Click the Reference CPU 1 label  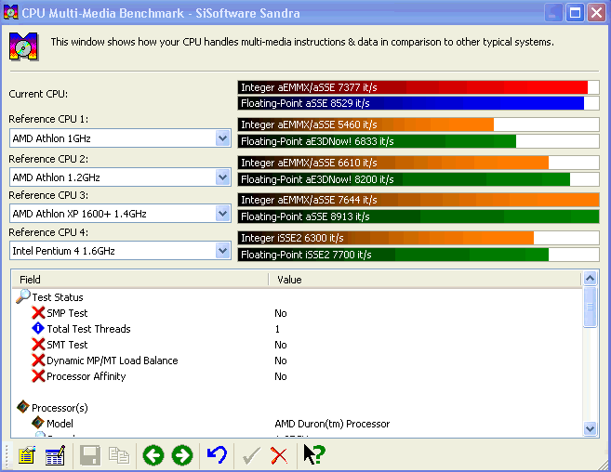[x=48, y=119]
